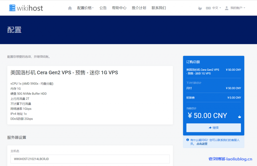
Task: Click the home icon in the navbar
Action: [70, 8]
